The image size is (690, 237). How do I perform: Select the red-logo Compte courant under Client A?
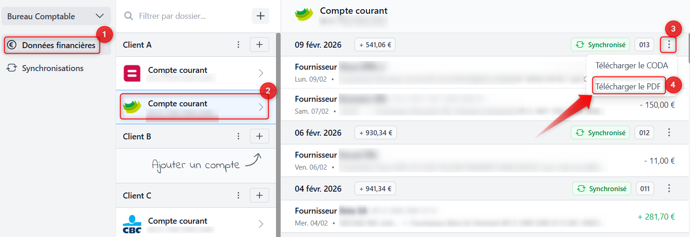(195, 73)
